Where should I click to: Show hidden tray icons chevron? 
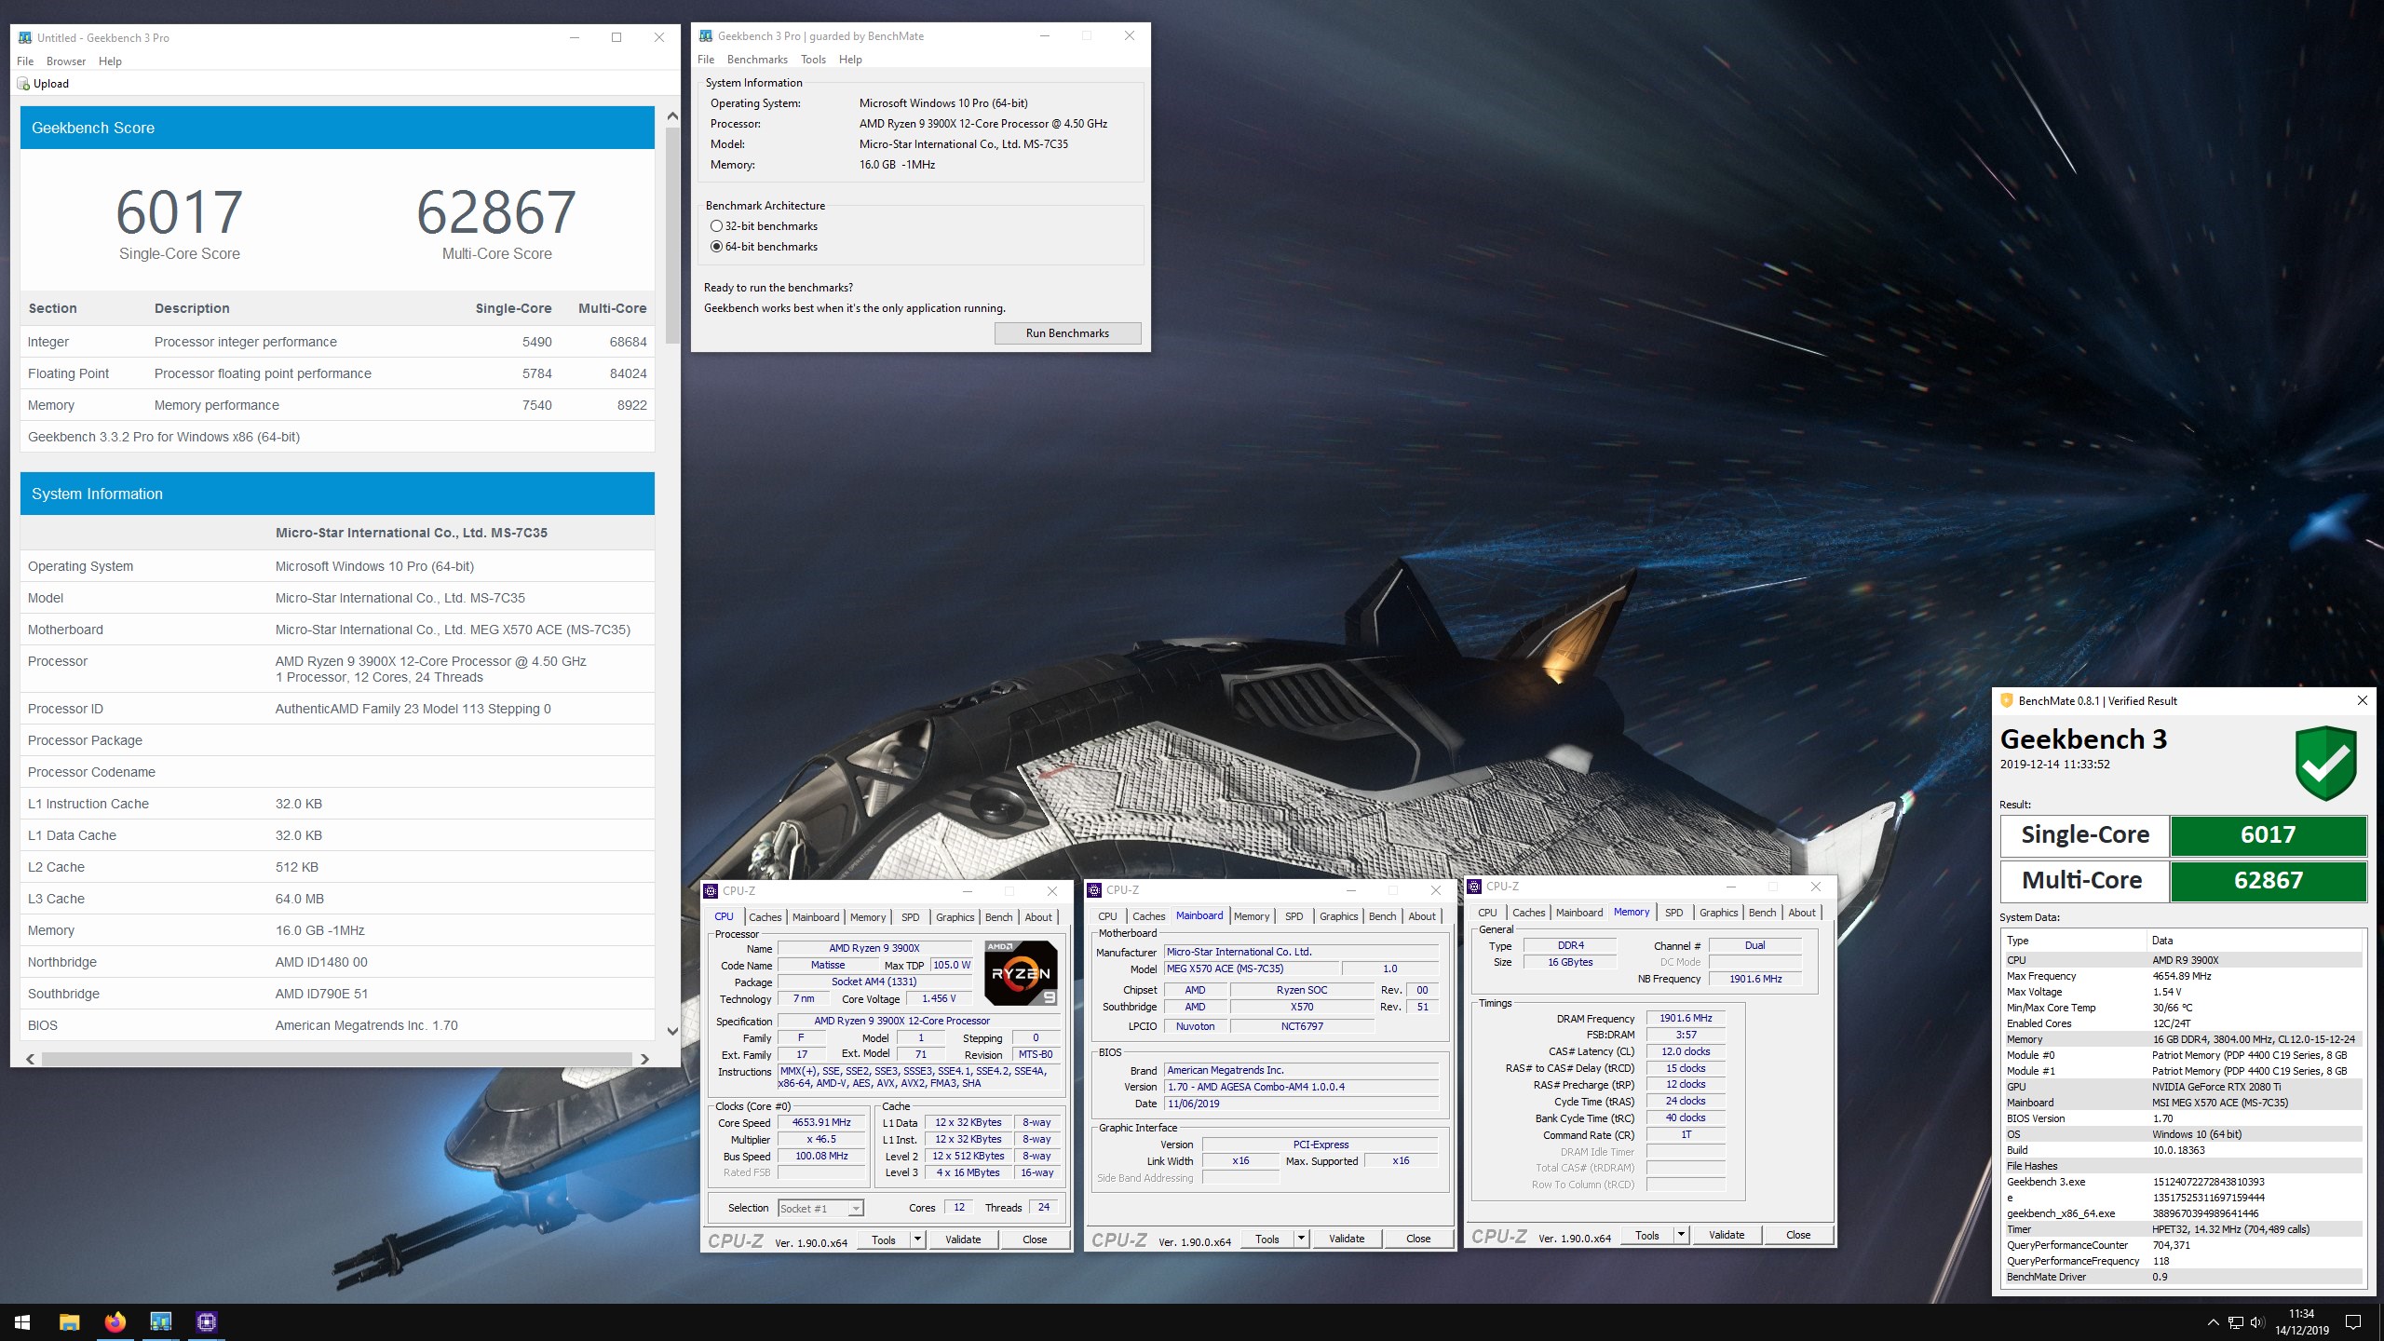click(2213, 1322)
